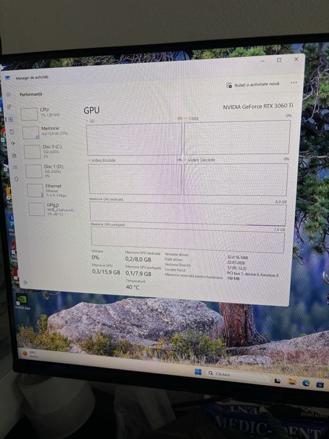329x439 pixels.
Task: Click the '0,3/15,9 GB' GPU memory value
Action: [106, 272]
